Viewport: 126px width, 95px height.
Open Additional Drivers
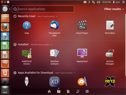click(27, 53)
